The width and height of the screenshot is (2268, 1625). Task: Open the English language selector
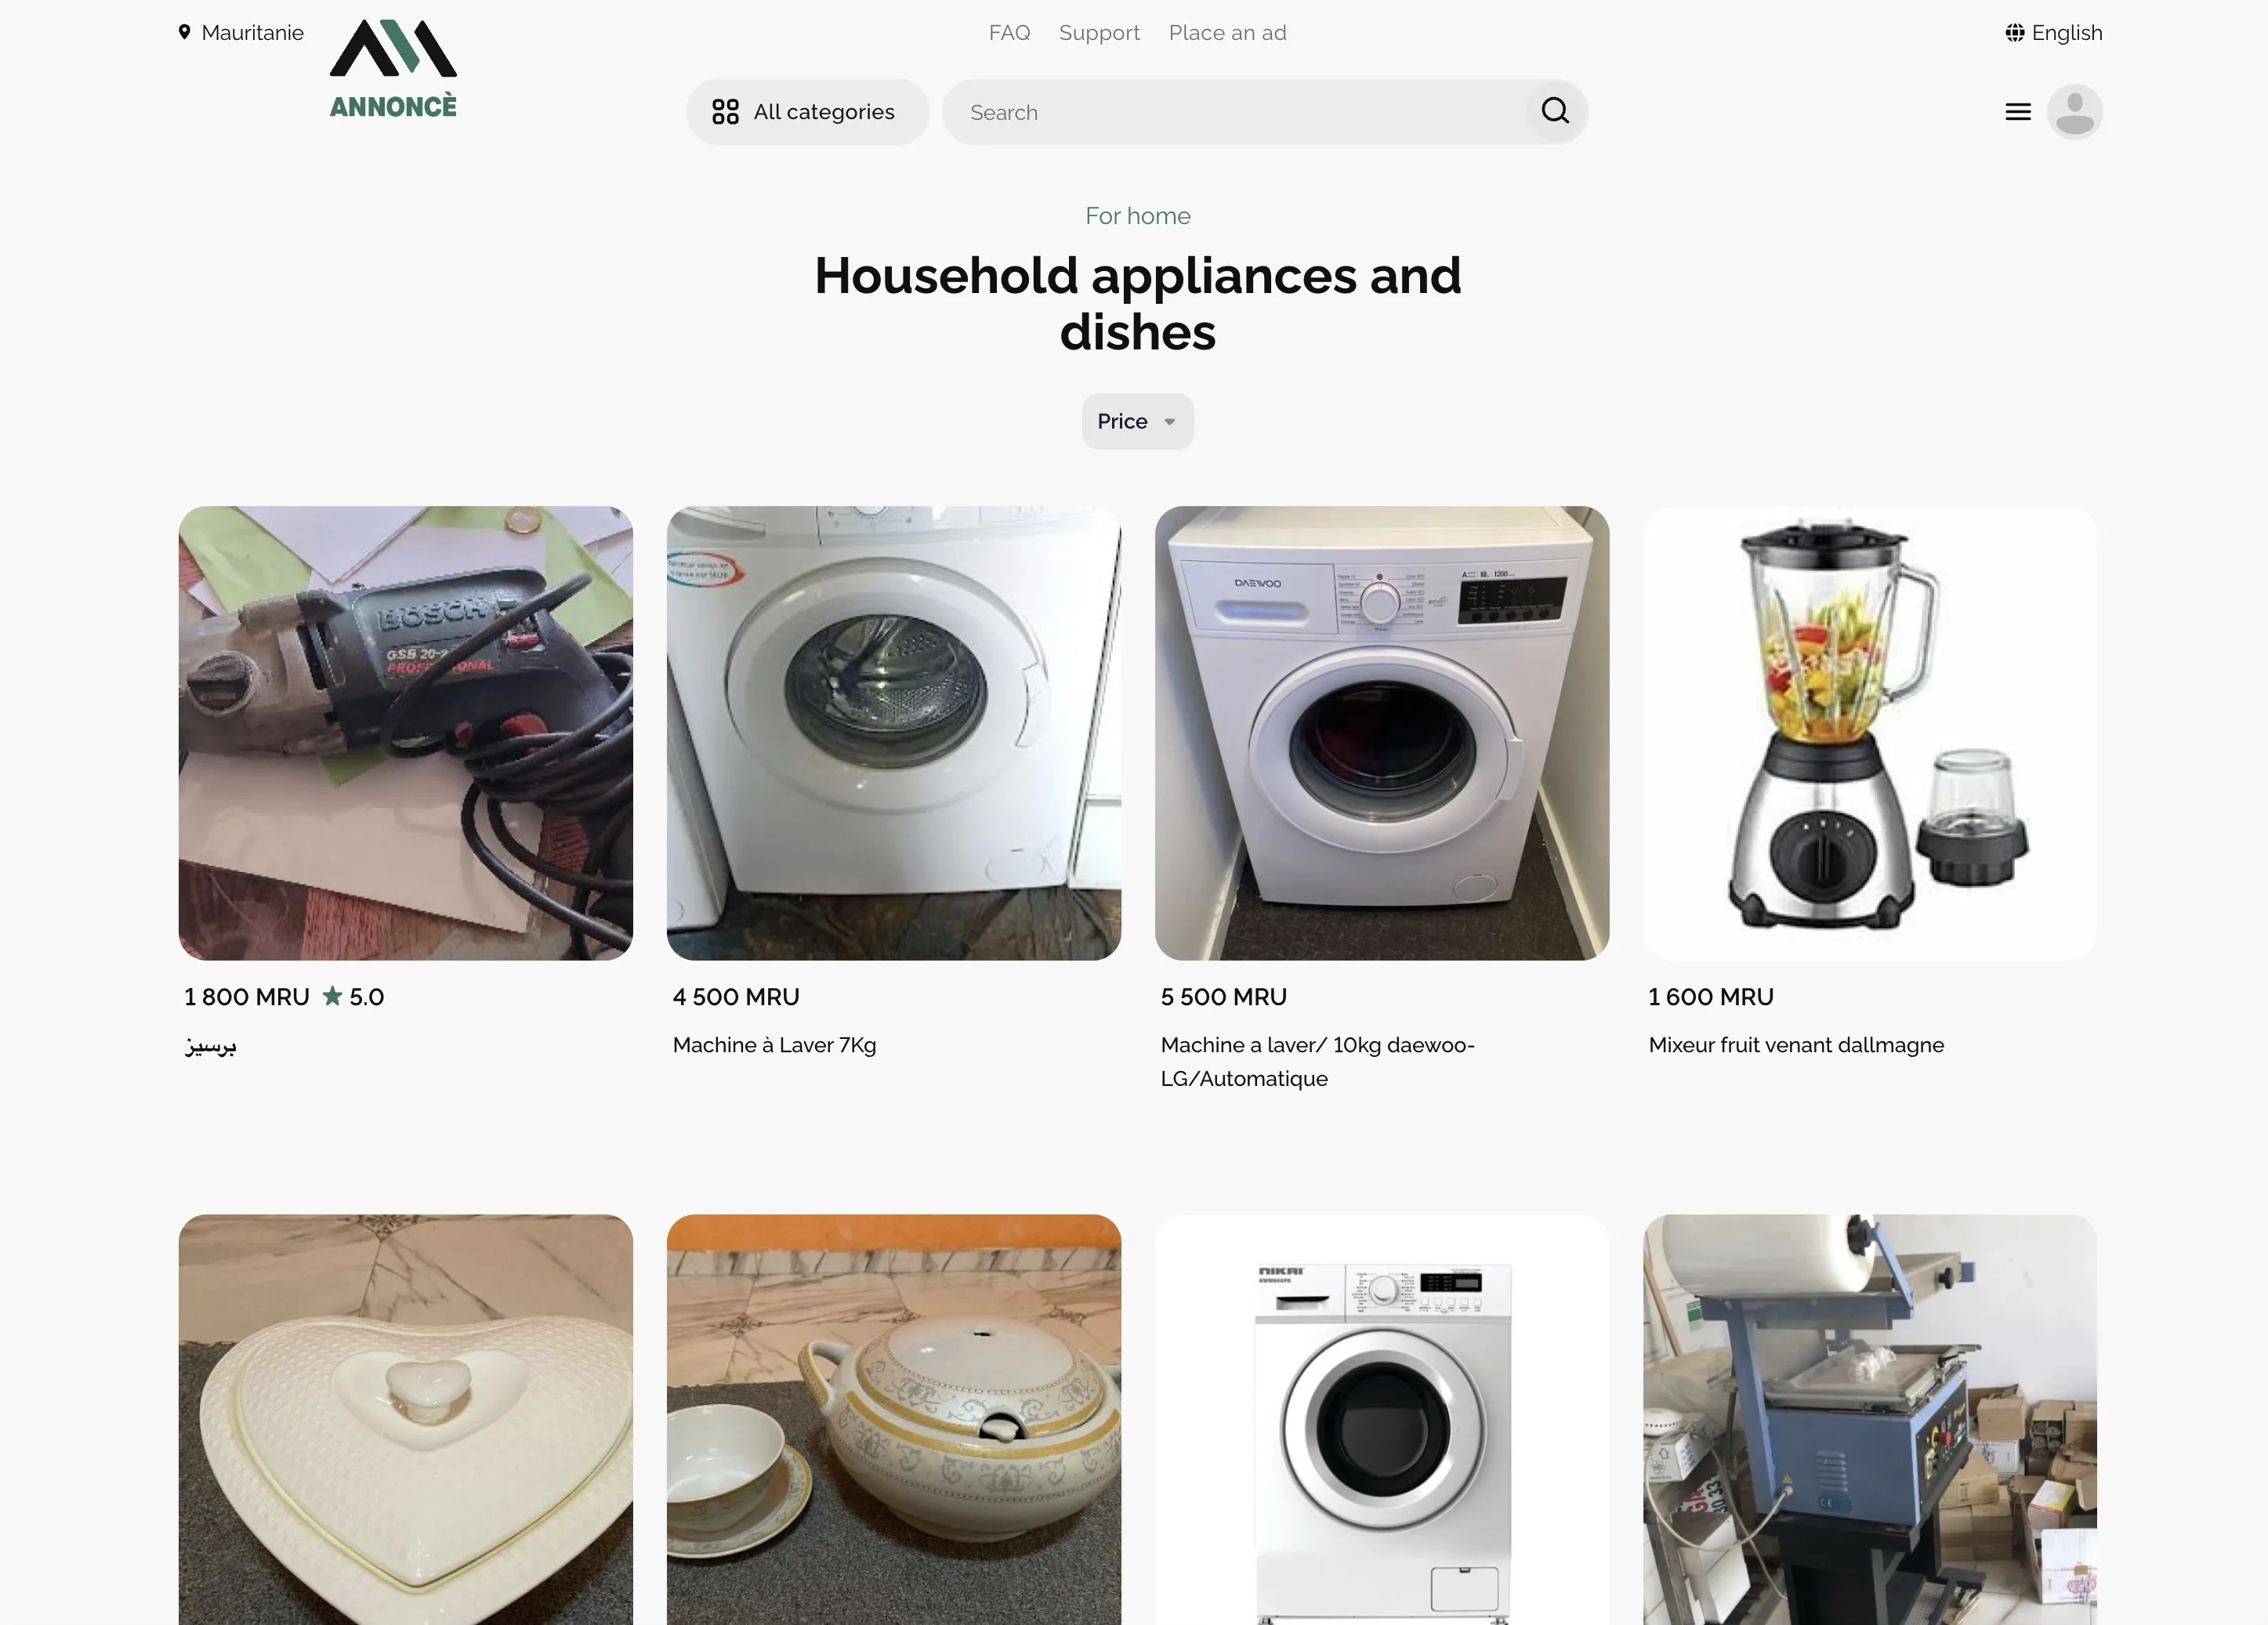pyautogui.click(x=2053, y=33)
